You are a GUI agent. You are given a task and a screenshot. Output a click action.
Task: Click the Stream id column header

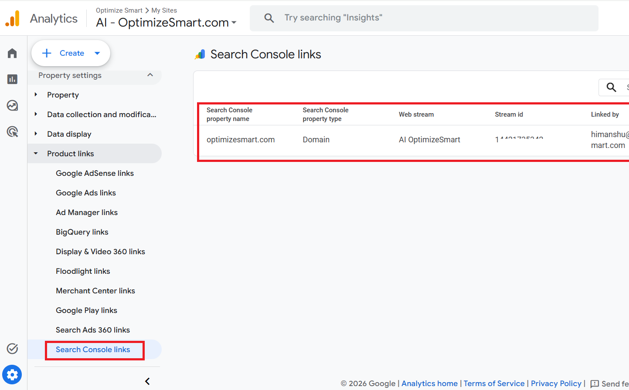(x=509, y=114)
